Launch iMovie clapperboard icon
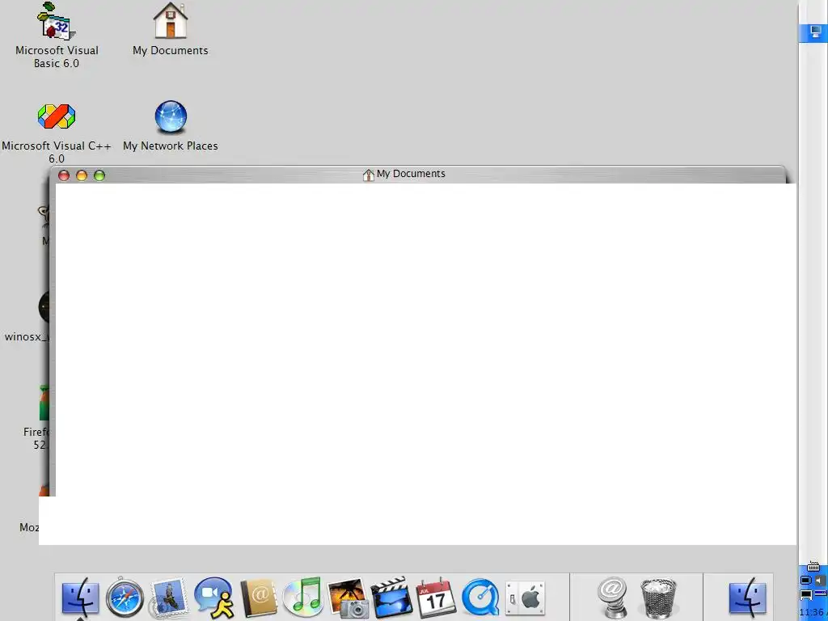The height and width of the screenshot is (621, 828). tap(391, 598)
